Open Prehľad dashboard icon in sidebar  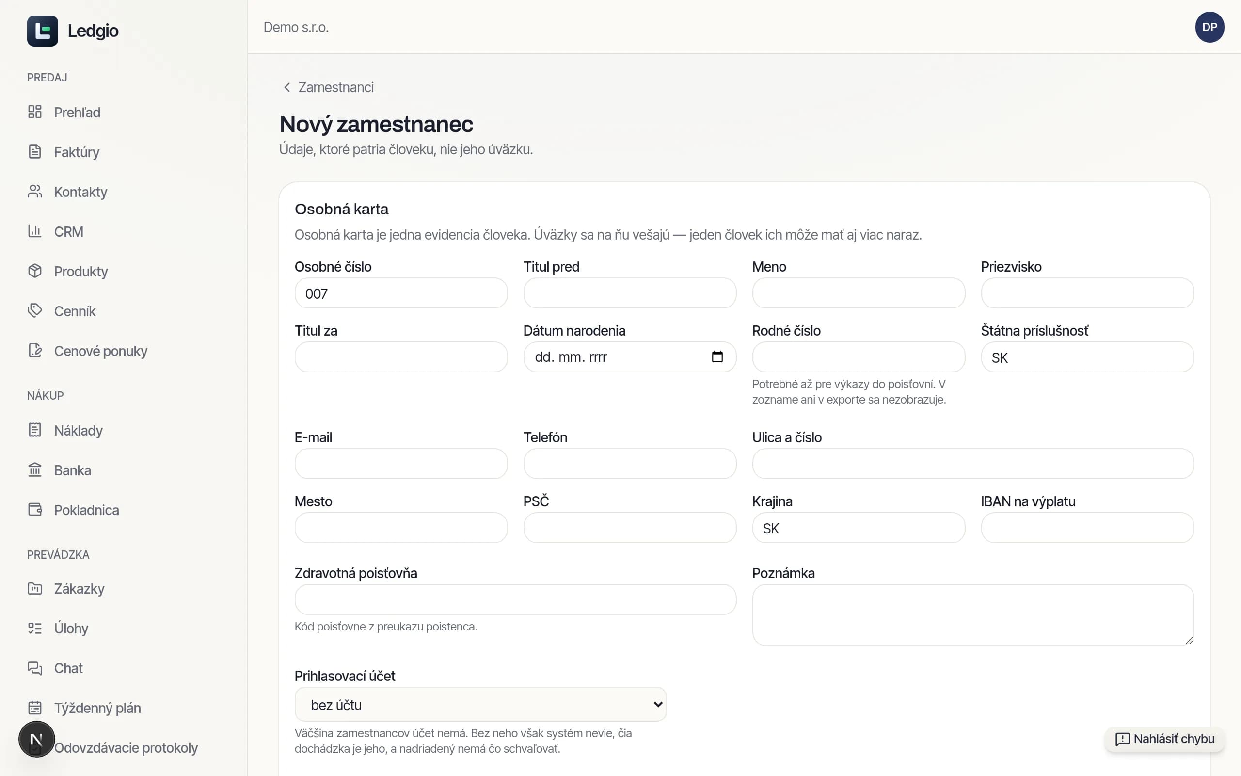tap(35, 112)
